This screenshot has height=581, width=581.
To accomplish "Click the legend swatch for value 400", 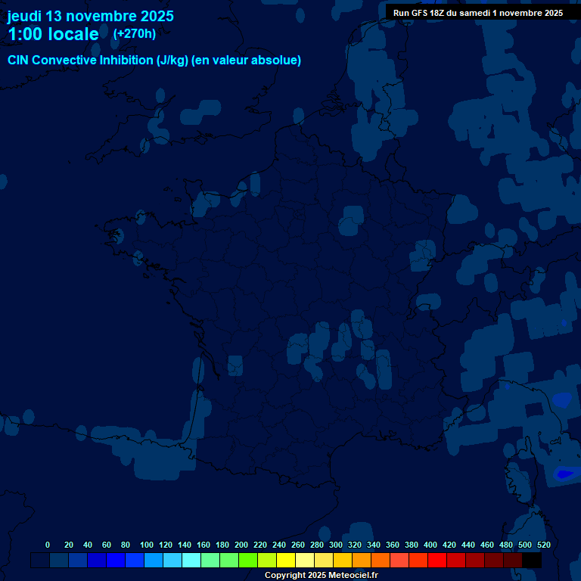I will (x=418, y=560).
